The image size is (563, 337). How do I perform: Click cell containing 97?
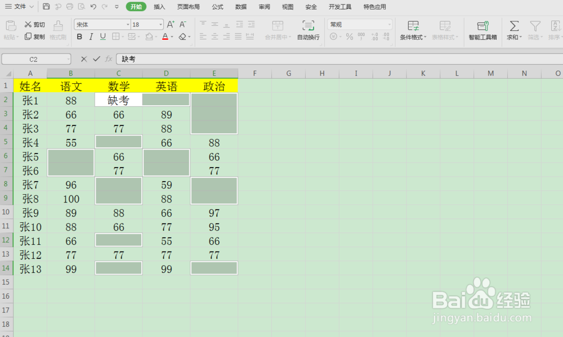tap(214, 213)
